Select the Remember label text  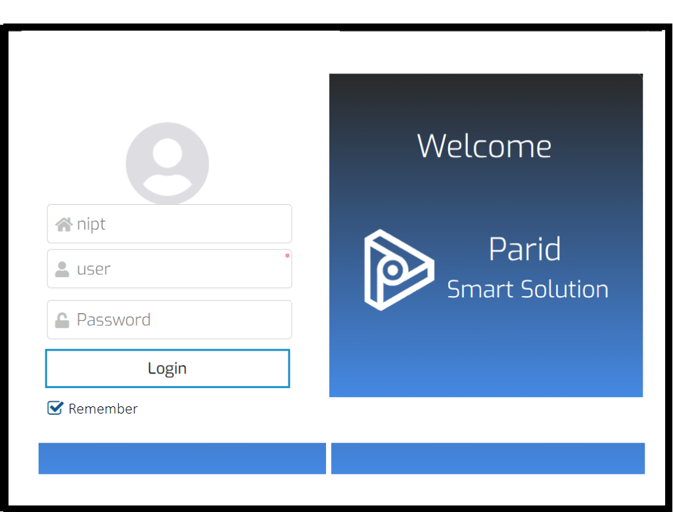point(103,409)
